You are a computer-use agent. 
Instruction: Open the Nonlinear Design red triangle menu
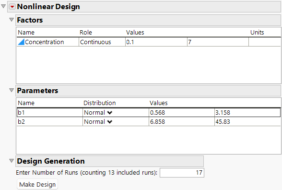pyautogui.click(x=12, y=7)
